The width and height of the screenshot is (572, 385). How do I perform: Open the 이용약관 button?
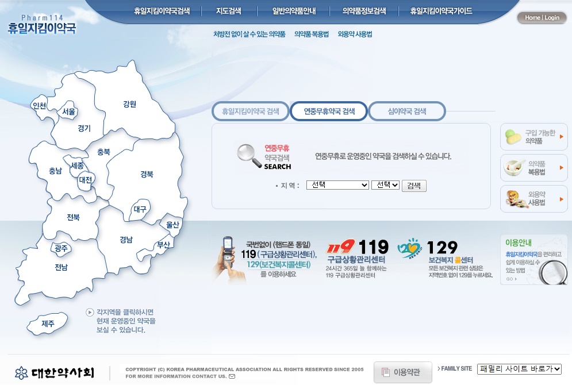(x=403, y=372)
